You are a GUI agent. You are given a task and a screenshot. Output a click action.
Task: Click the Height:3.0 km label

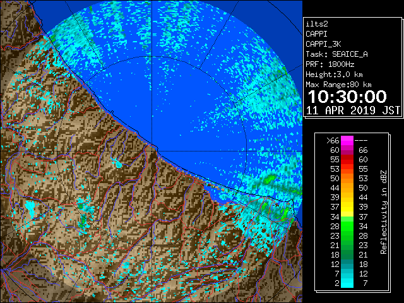(334, 74)
